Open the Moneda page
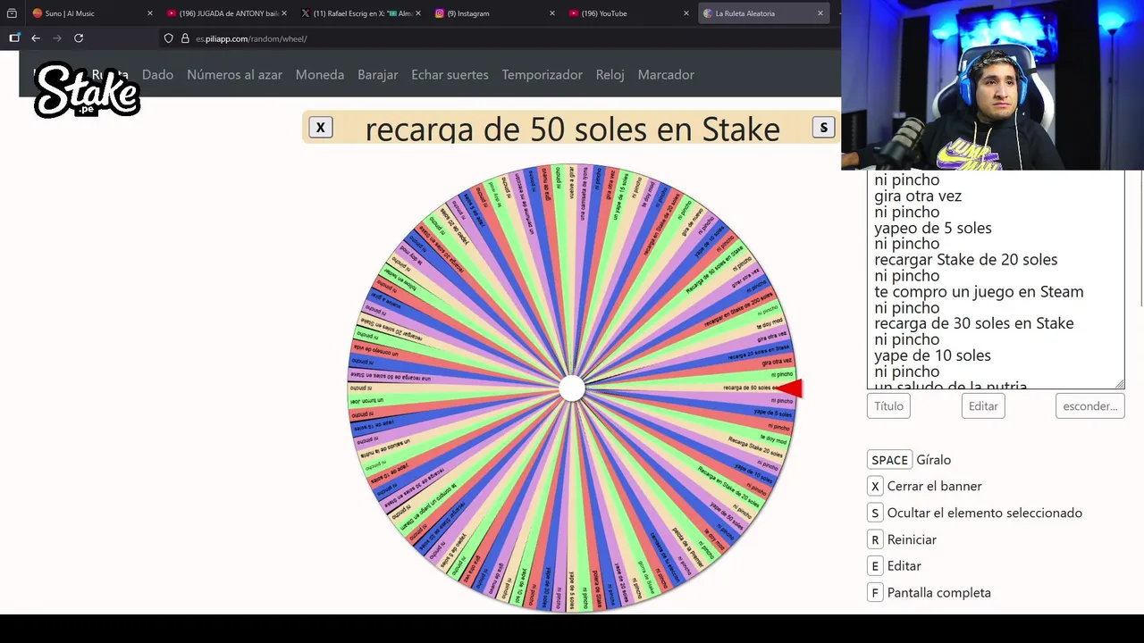The image size is (1144, 643). [320, 75]
